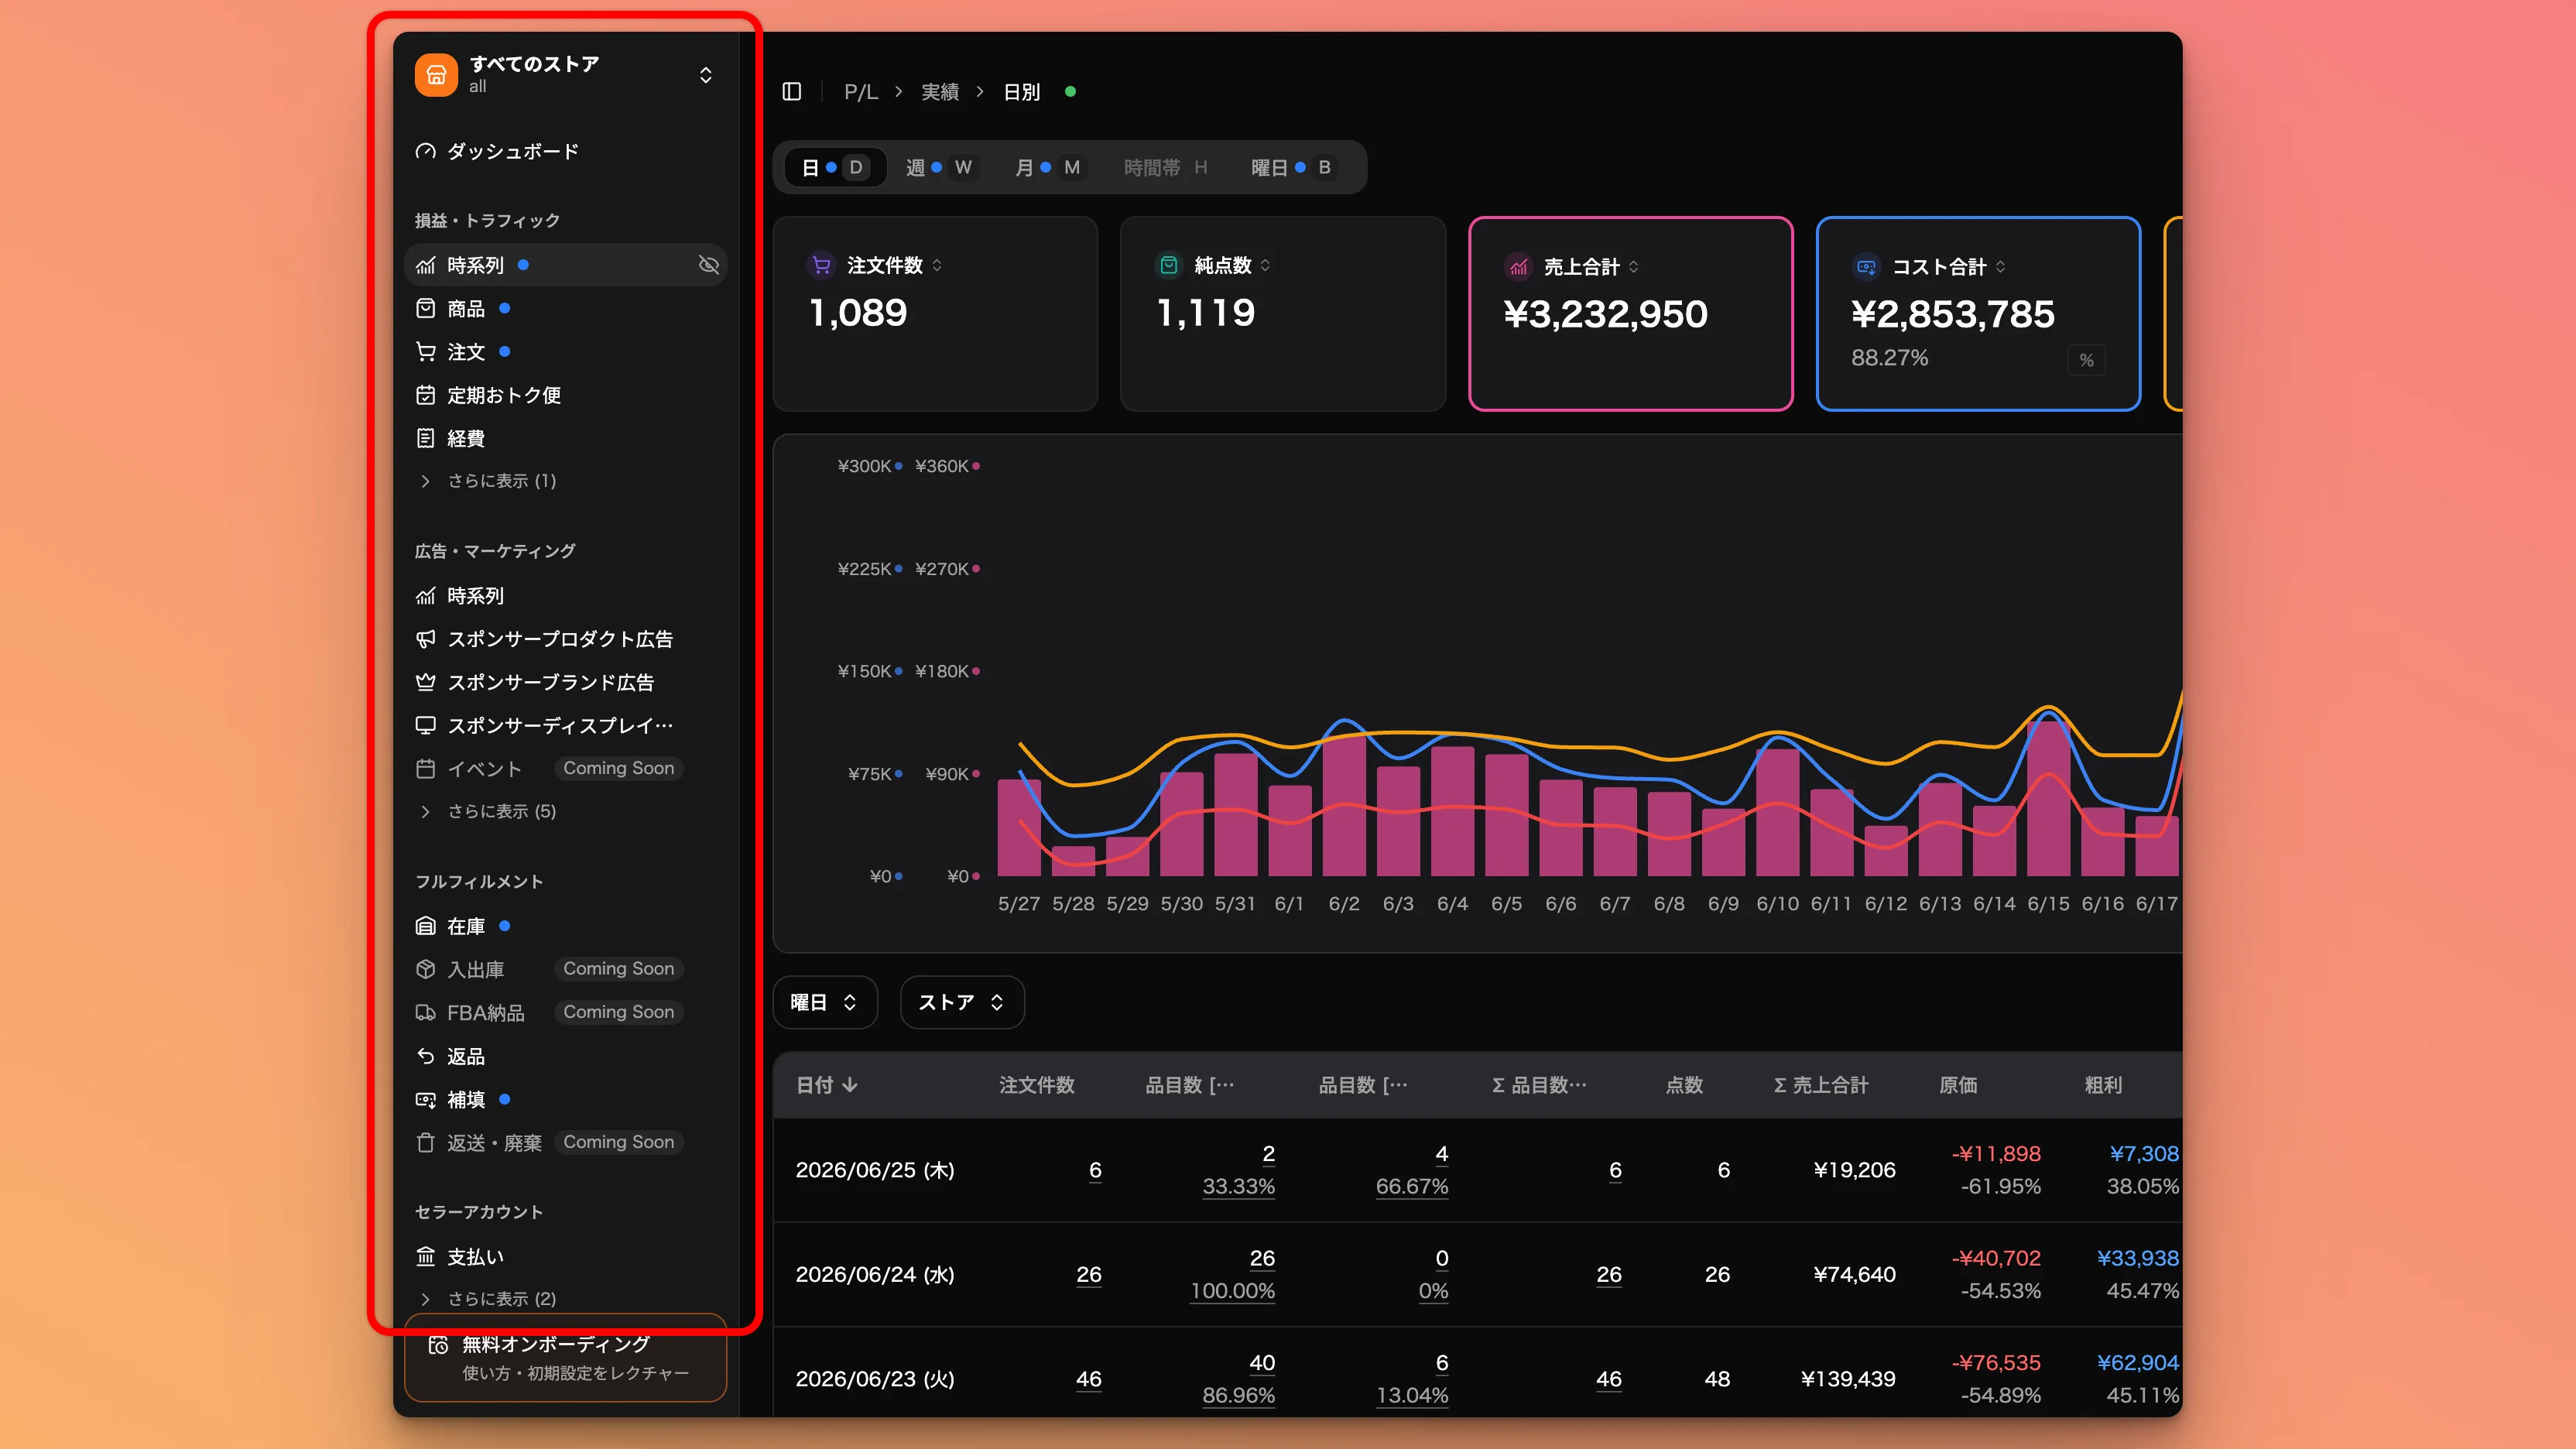Image resolution: width=2576 pixels, height=1449 pixels.
Task: Hide 時系列 using the eye-off icon
Action: 708,265
